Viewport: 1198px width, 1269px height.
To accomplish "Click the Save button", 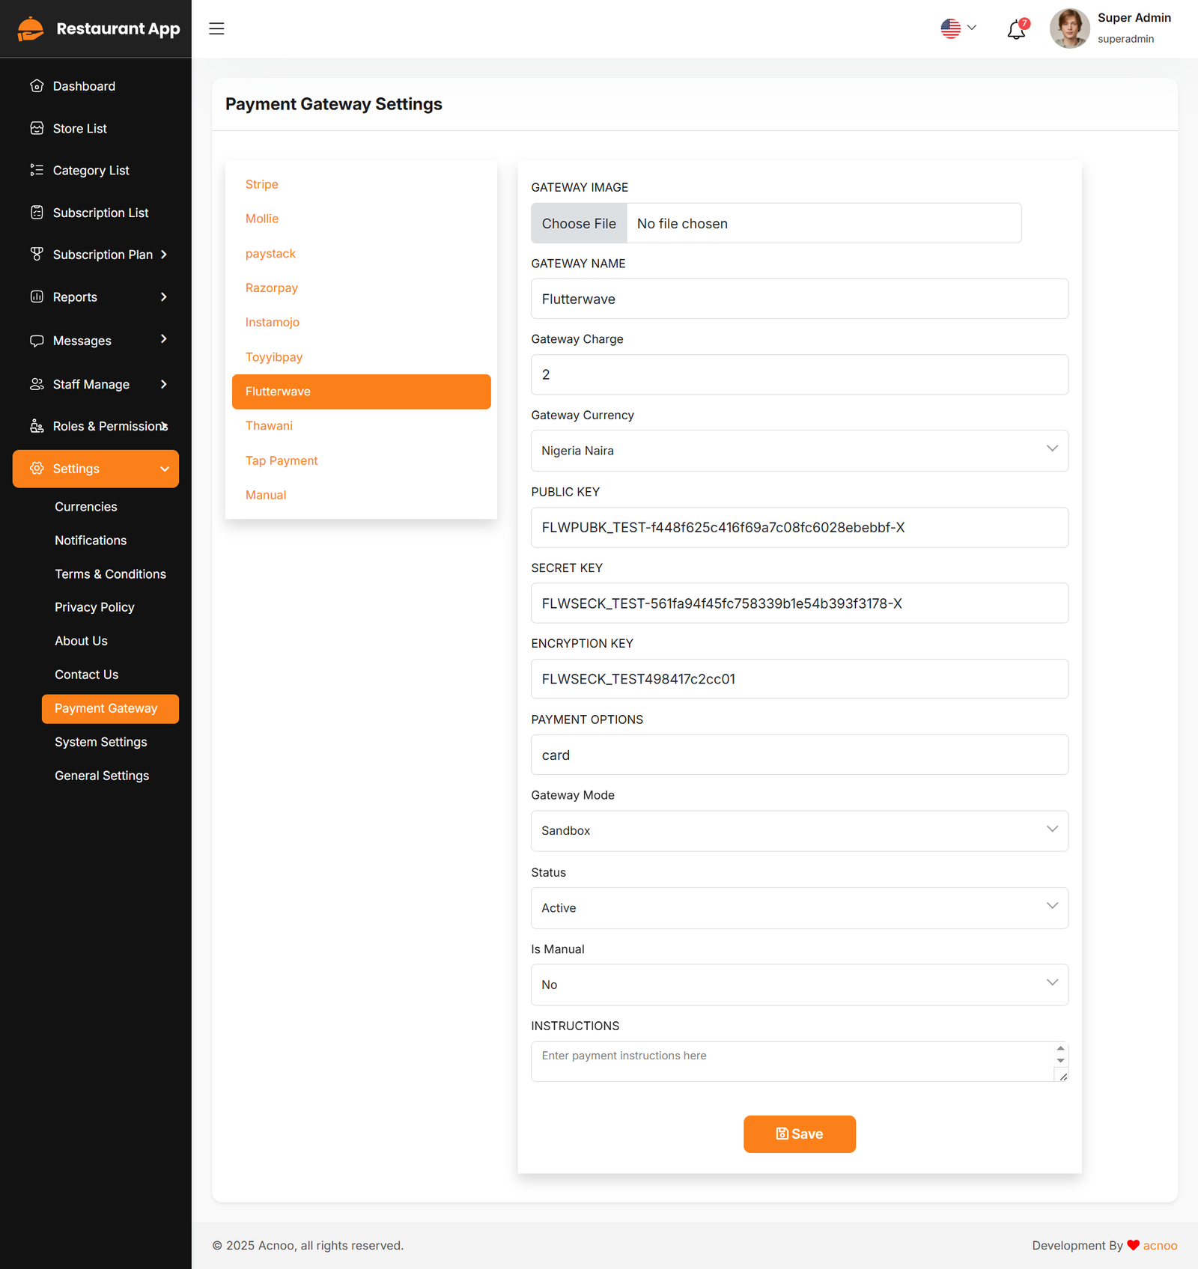I will [x=799, y=1134].
